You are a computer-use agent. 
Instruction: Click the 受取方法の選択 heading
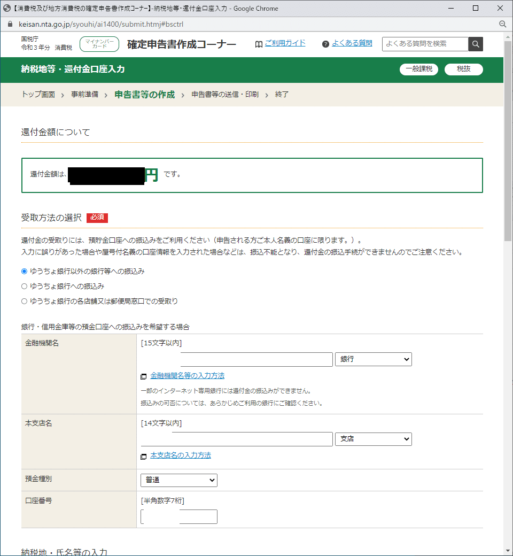[x=51, y=218]
